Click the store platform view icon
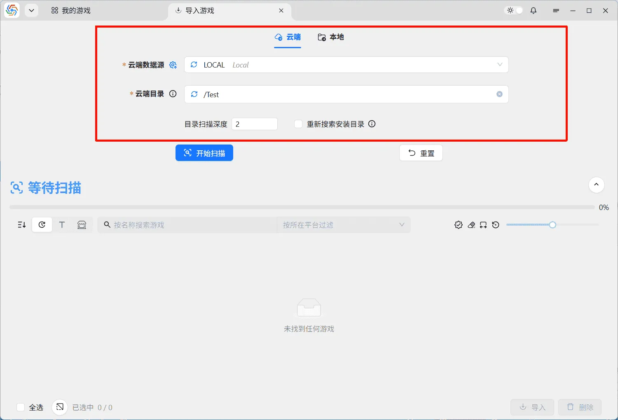 point(82,224)
